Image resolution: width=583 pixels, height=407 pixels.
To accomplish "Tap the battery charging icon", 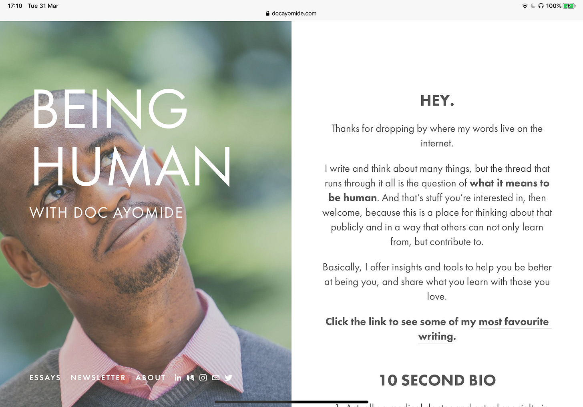I will [x=569, y=6].
